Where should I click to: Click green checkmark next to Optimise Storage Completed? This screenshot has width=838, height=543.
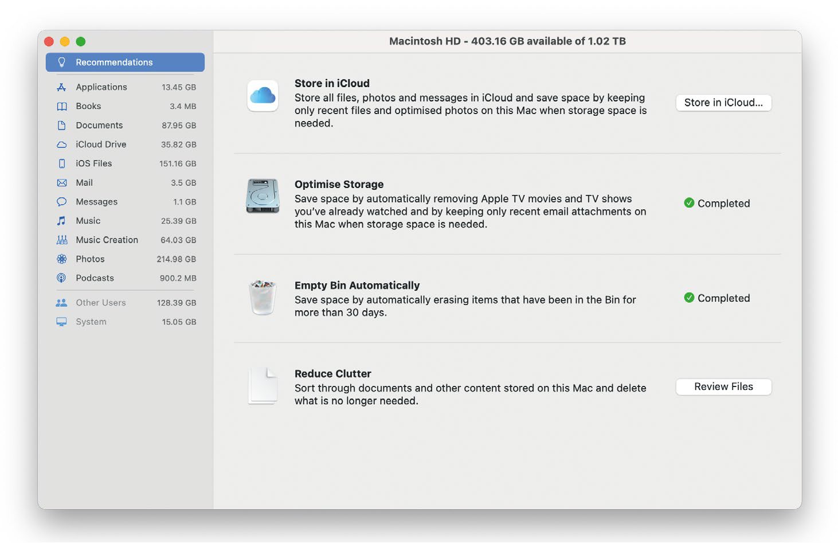[689, 203]
